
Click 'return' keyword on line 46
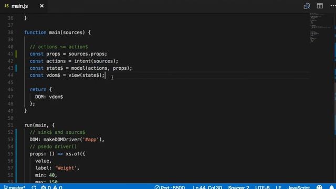(x=38, y=90)
